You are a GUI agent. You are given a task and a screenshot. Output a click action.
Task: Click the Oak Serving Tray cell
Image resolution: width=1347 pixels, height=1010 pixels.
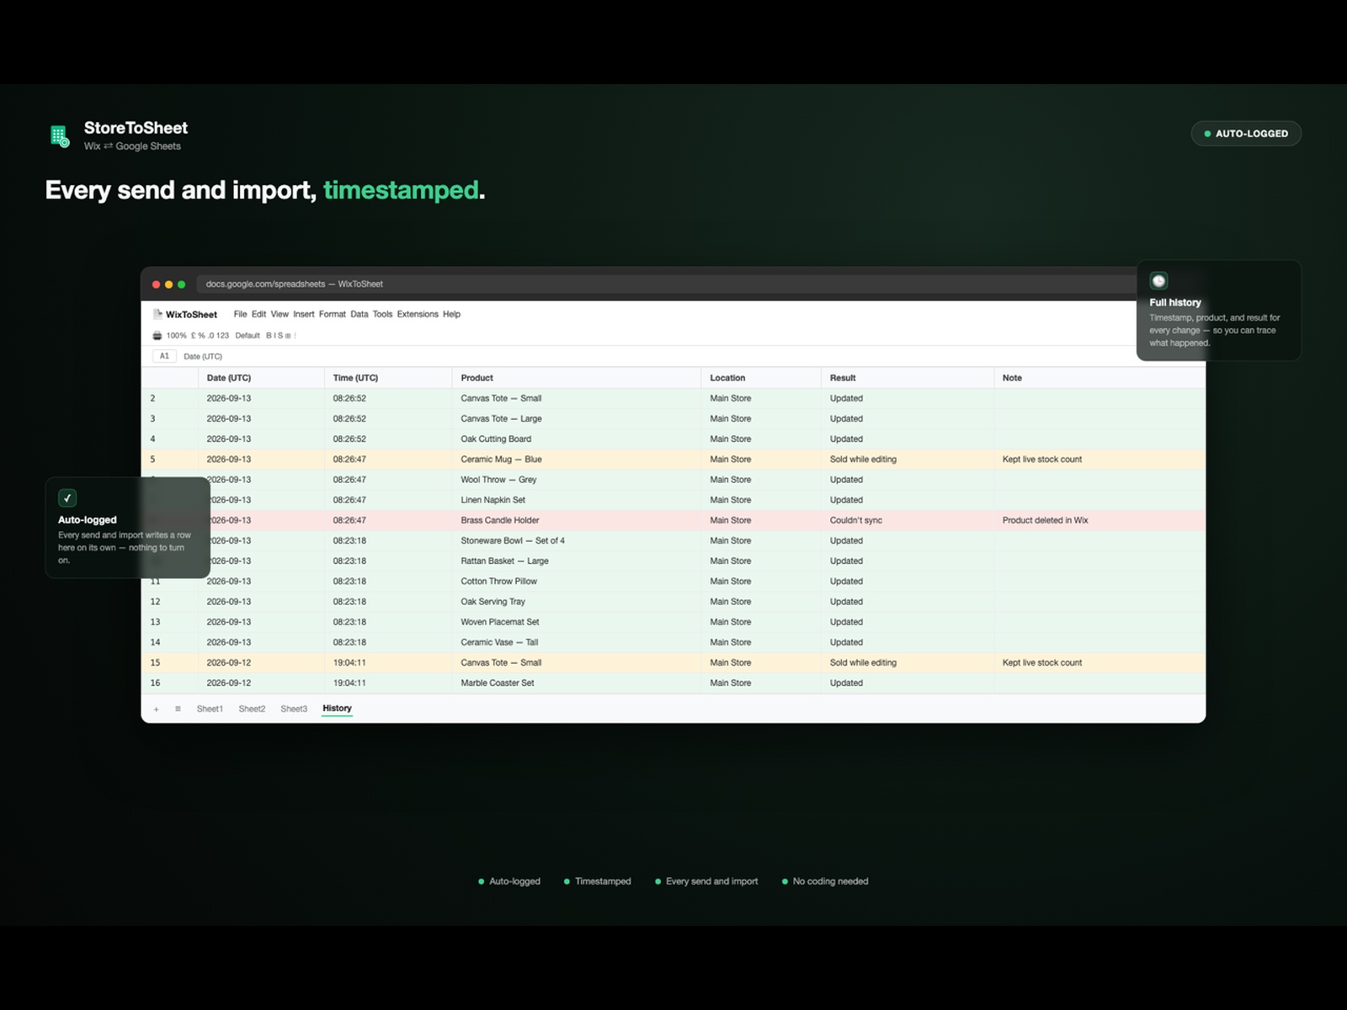(577, 602)
